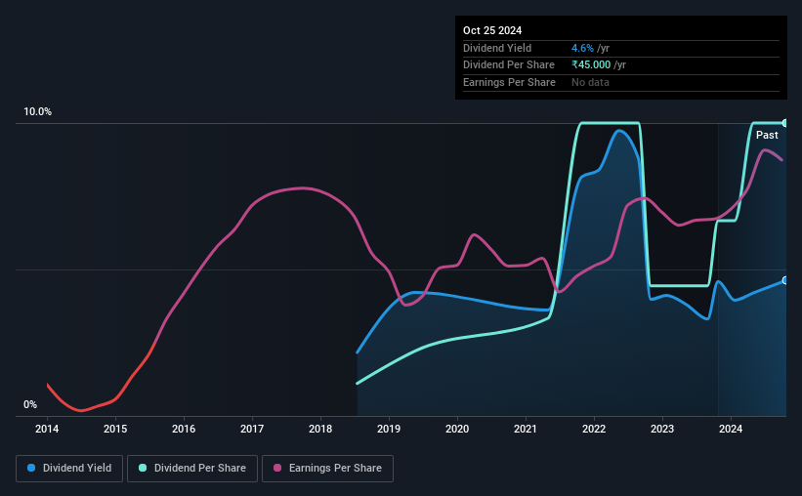This screenshot has width=802, height=496.
Task: Click the 'Past' label on chart
Action: [767, 135]
